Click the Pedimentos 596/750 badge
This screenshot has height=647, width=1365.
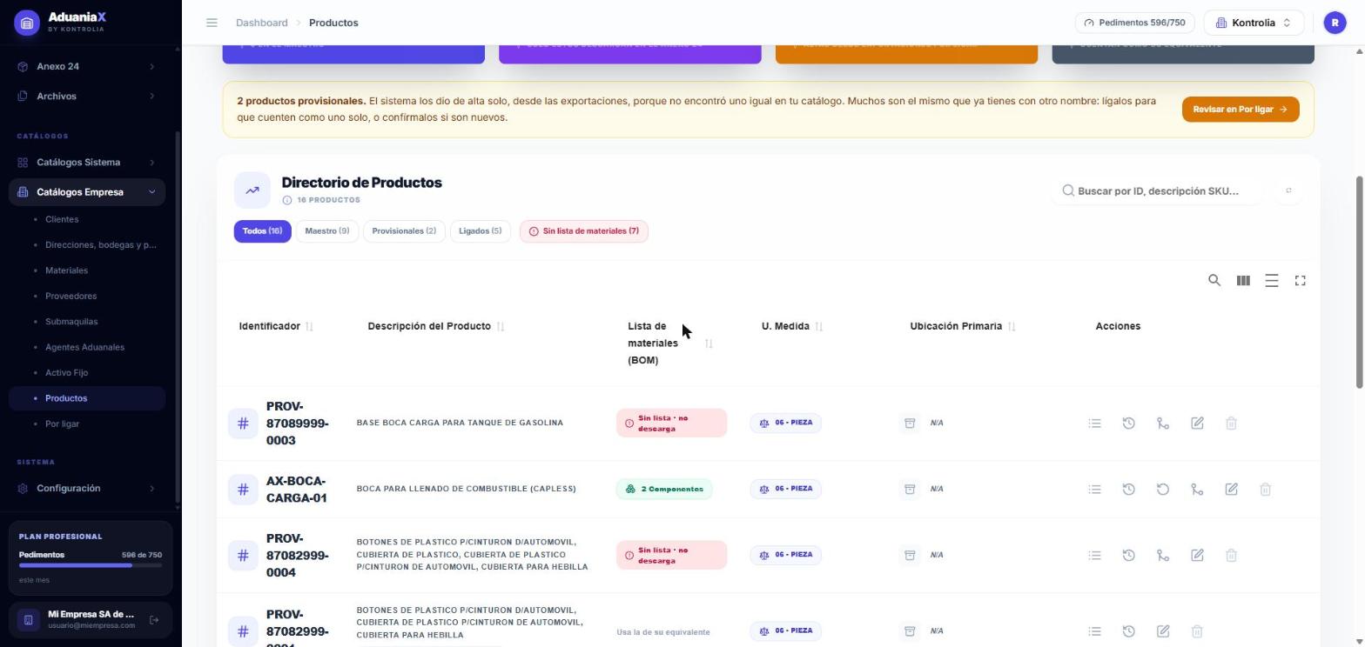tap(1135, 23)
